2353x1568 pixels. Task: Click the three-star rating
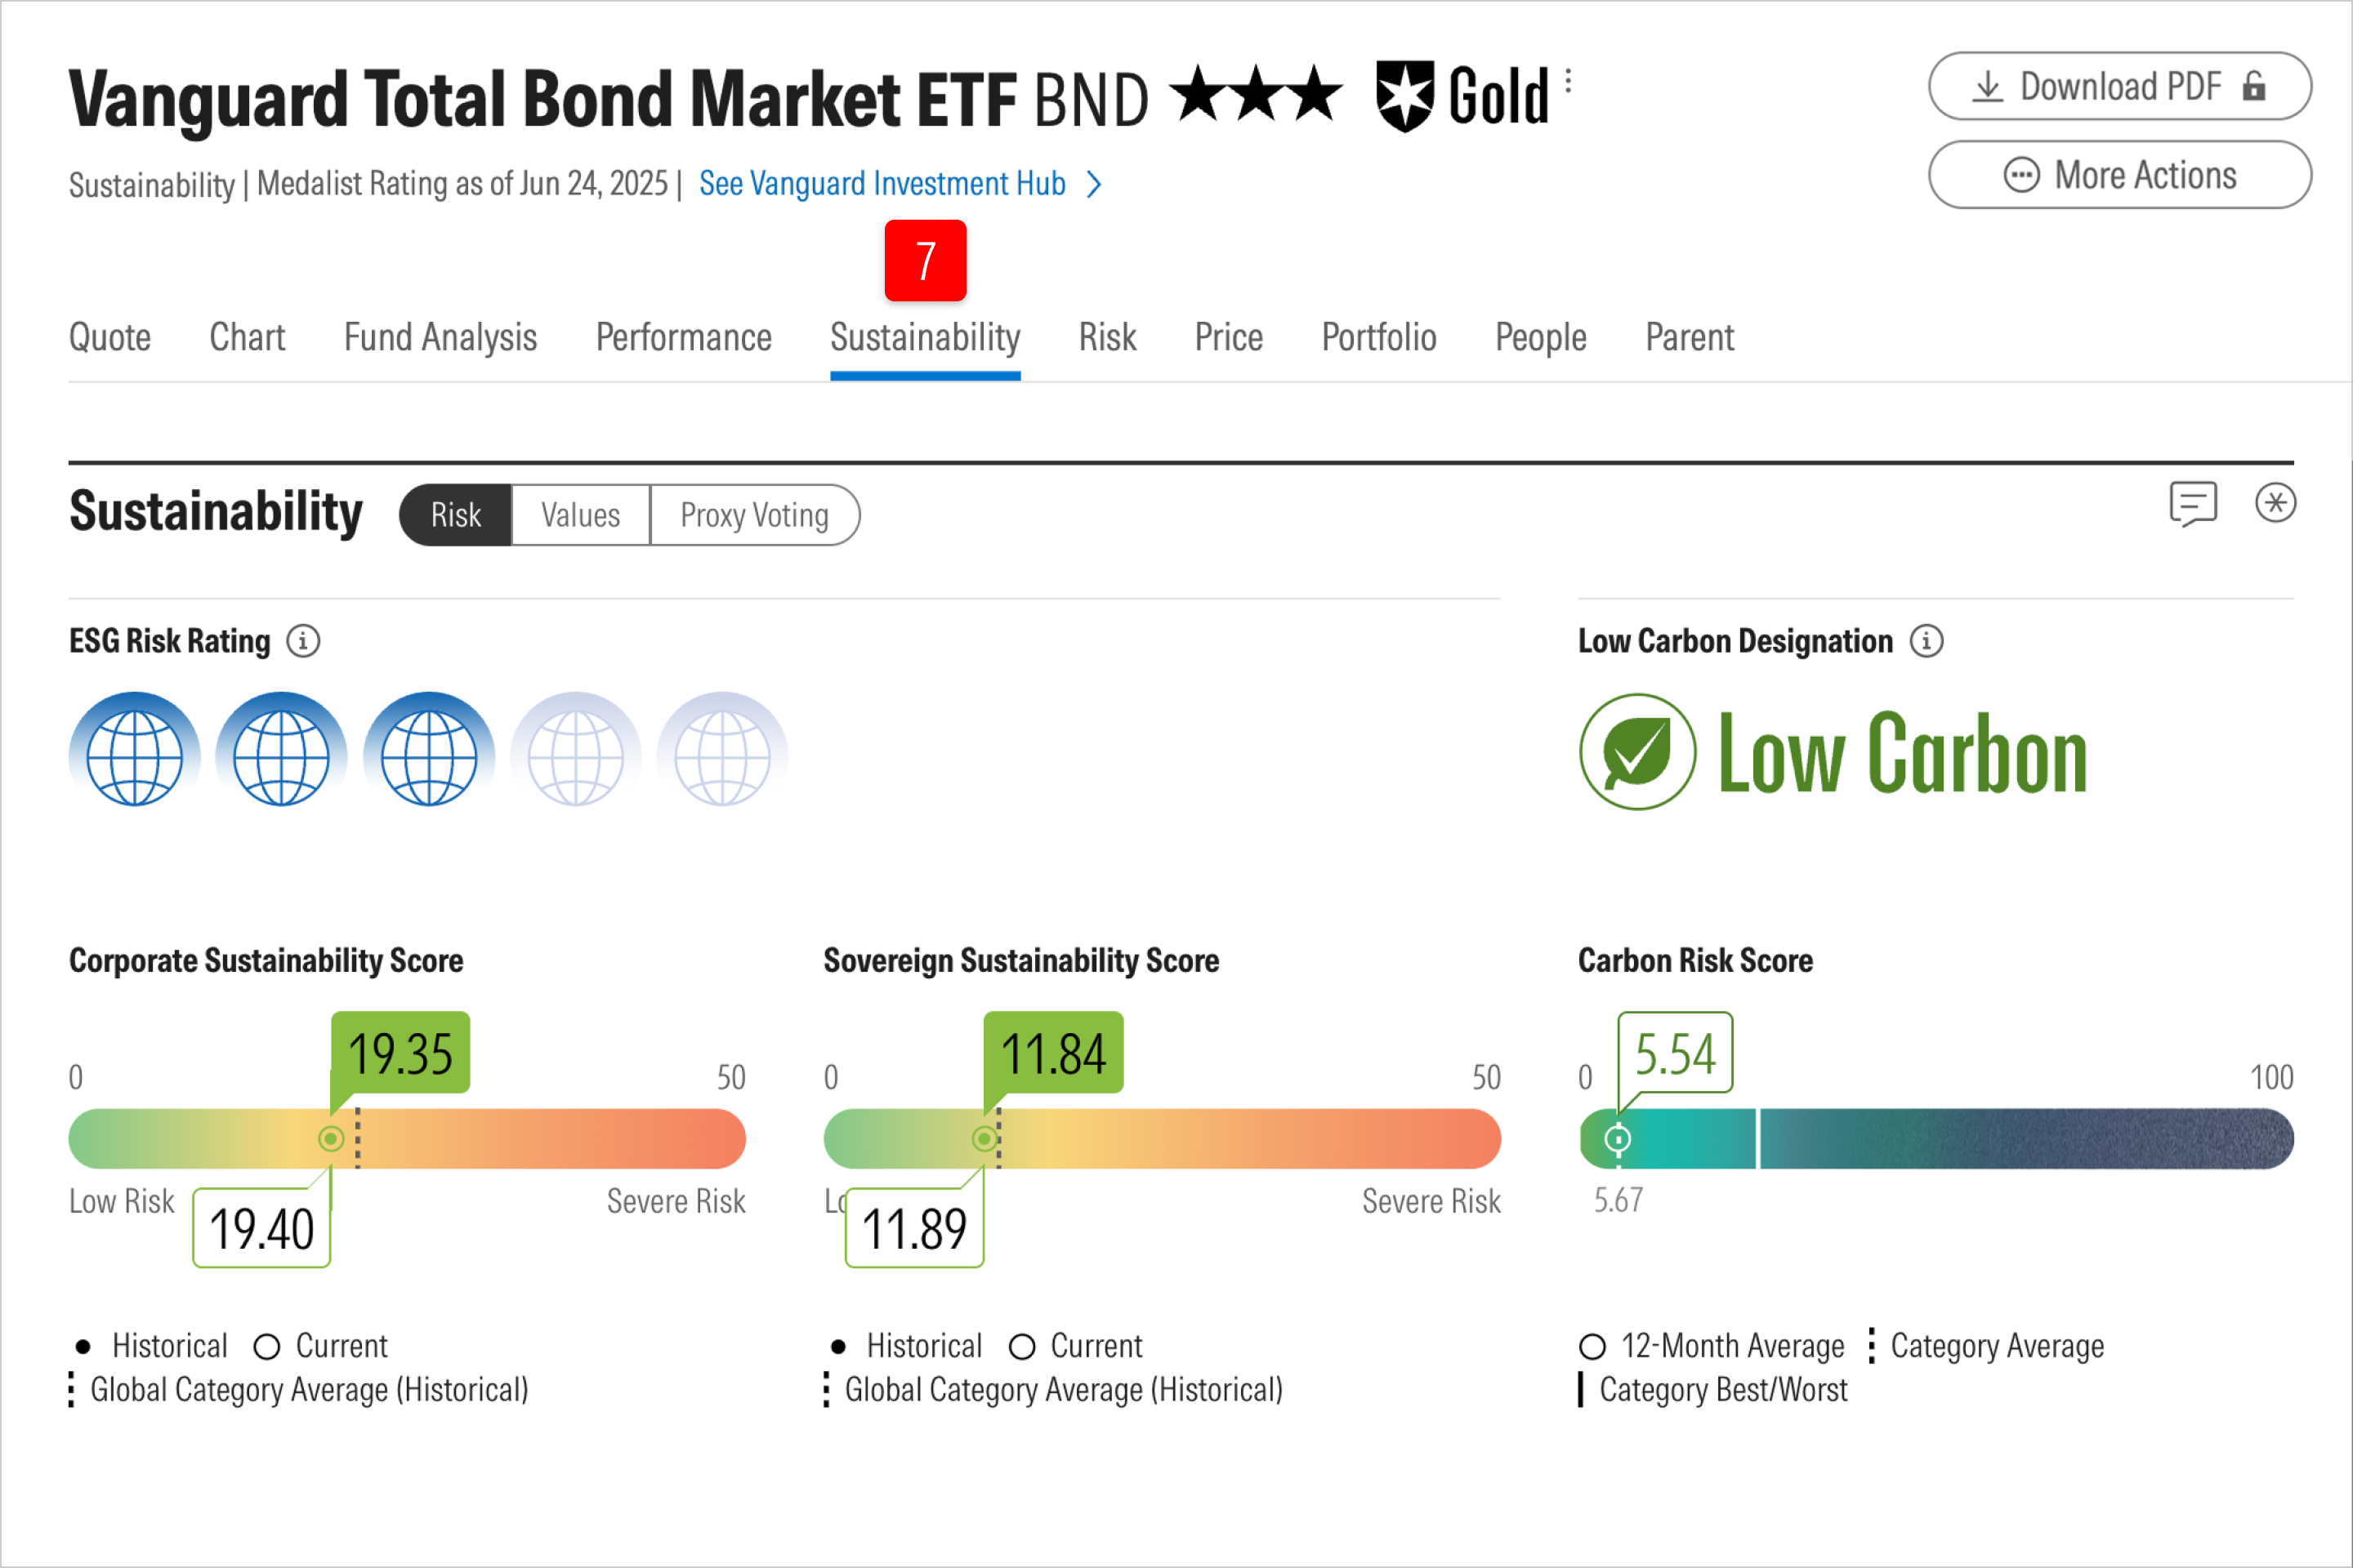pos(1256,94)
